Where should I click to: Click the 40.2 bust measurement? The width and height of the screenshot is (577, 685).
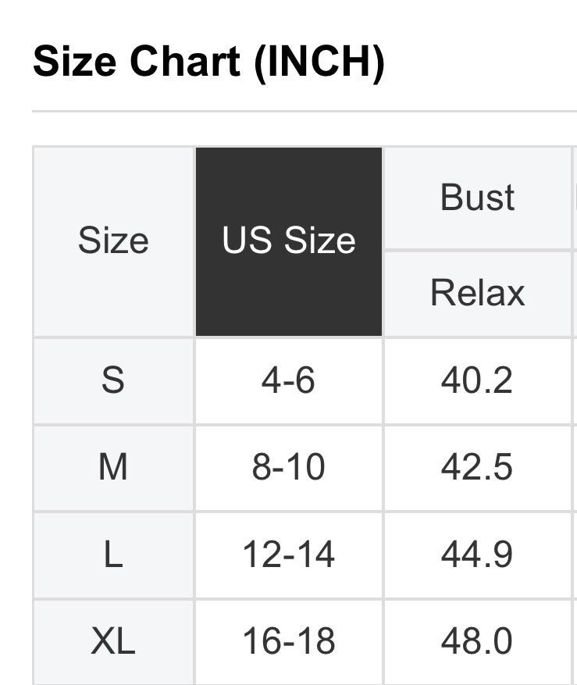coord(477,381)
